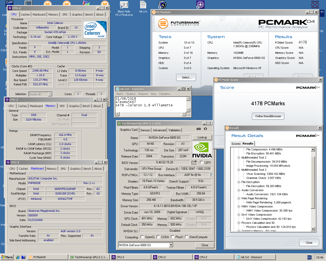Collapse the File Decryption tree node
The width and height of the screenshot is (326, 261).
239,182
